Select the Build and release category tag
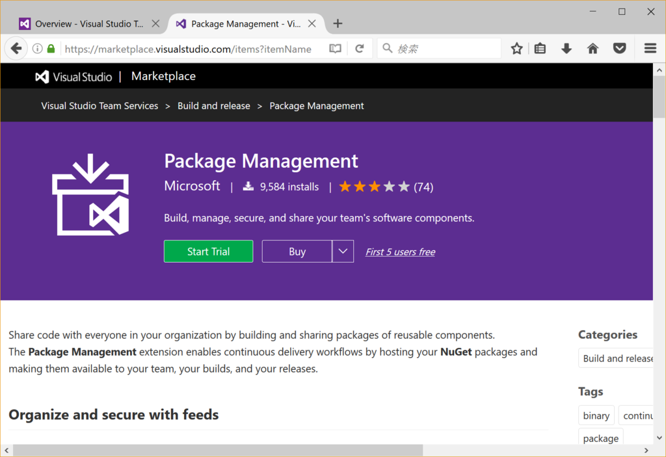The image size is (666, 457). click(x=616, y=358)
